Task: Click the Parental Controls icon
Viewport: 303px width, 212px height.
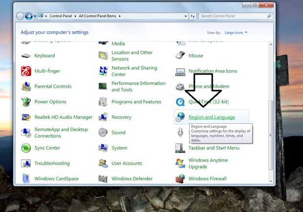Action: (26, 86)
